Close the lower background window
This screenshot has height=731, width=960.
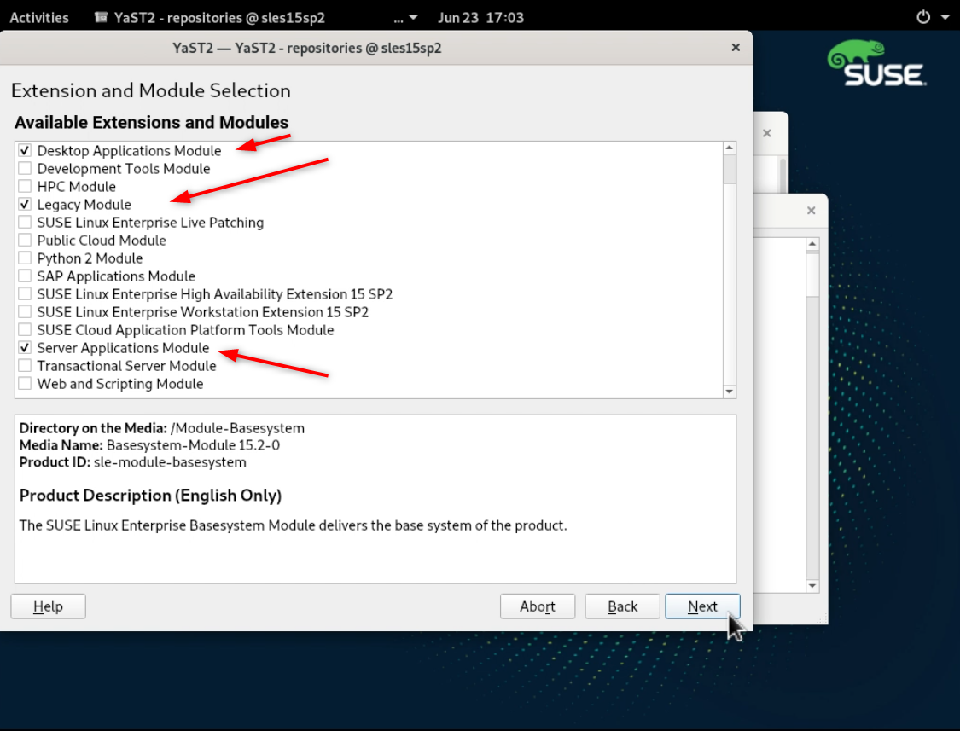(812, 211)
